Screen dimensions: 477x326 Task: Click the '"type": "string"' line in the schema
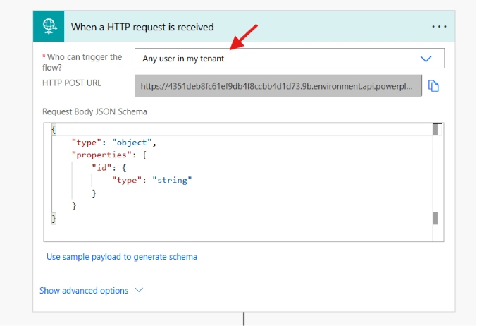point(151,180)
